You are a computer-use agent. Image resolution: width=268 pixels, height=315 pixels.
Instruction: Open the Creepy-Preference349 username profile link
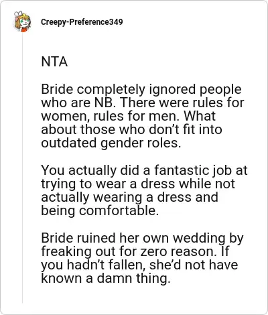pyautogui.click(x=82, y=22)
